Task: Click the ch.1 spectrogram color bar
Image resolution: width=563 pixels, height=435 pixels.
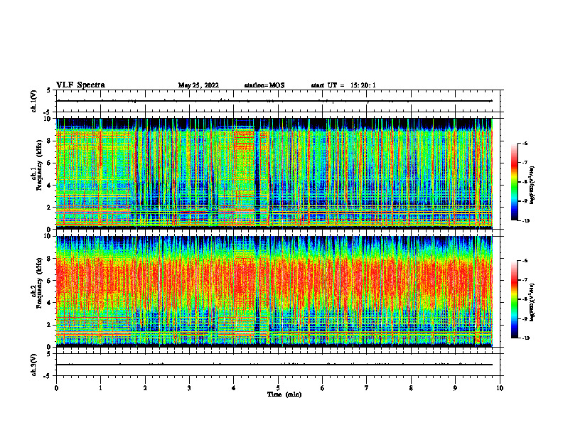Action: point(514,182)
